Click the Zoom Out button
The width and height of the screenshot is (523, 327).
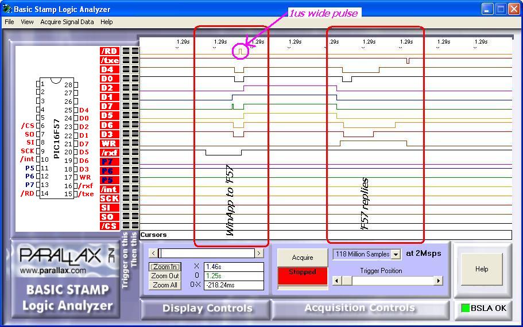[165, 276]
